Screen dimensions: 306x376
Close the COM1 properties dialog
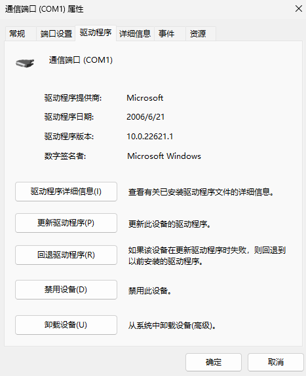(299, 9)
